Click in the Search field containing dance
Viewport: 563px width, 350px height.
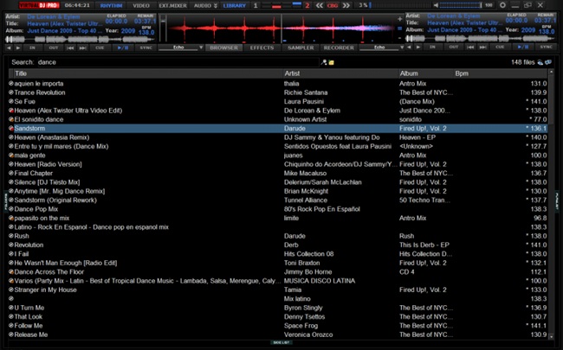(178, 62)
